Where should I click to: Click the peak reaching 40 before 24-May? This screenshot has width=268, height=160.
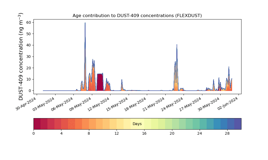[x=177, y=45]
